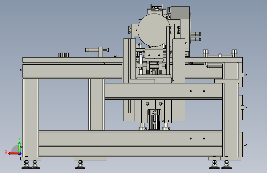
Task: Select the square motor housing at top right
Action: click(180, 13)
